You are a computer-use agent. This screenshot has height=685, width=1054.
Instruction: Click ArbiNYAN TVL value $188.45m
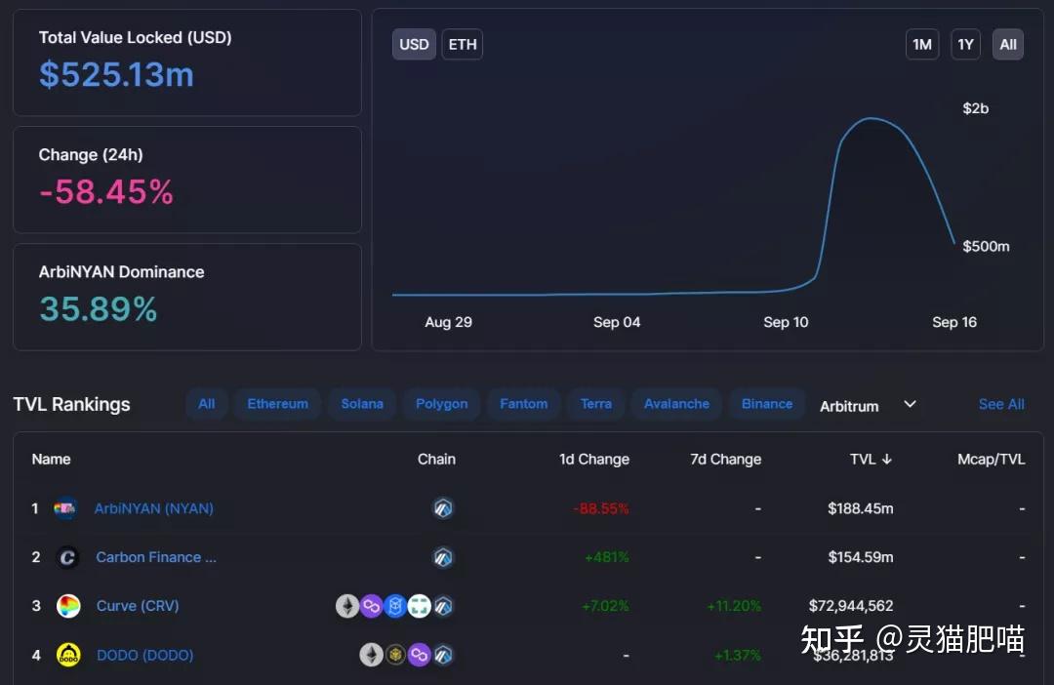point(861,509)
